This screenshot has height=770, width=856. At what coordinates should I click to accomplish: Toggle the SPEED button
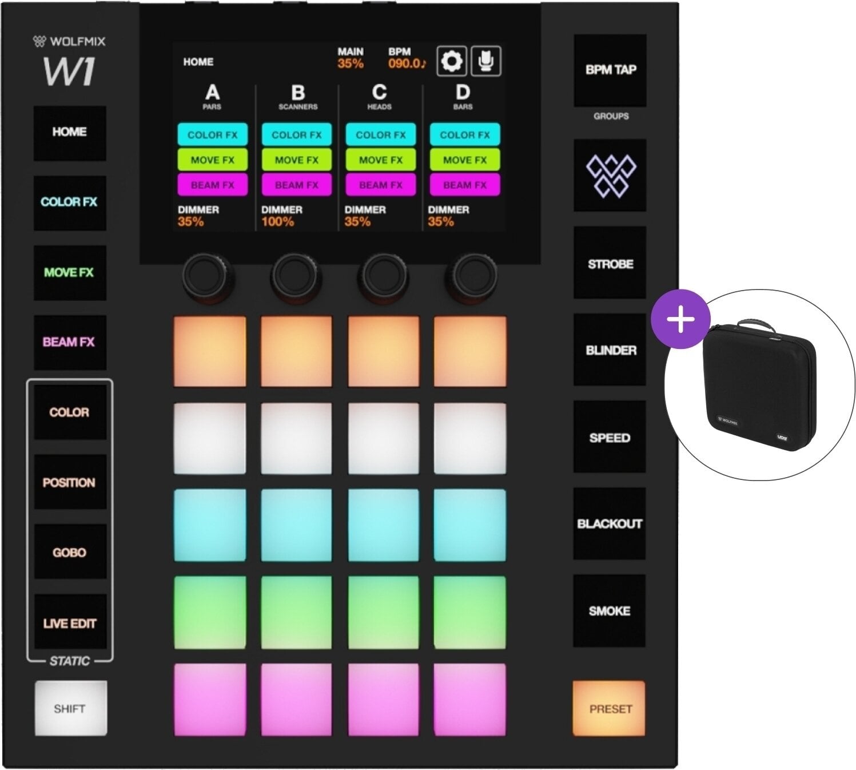(x=610, y=438)
